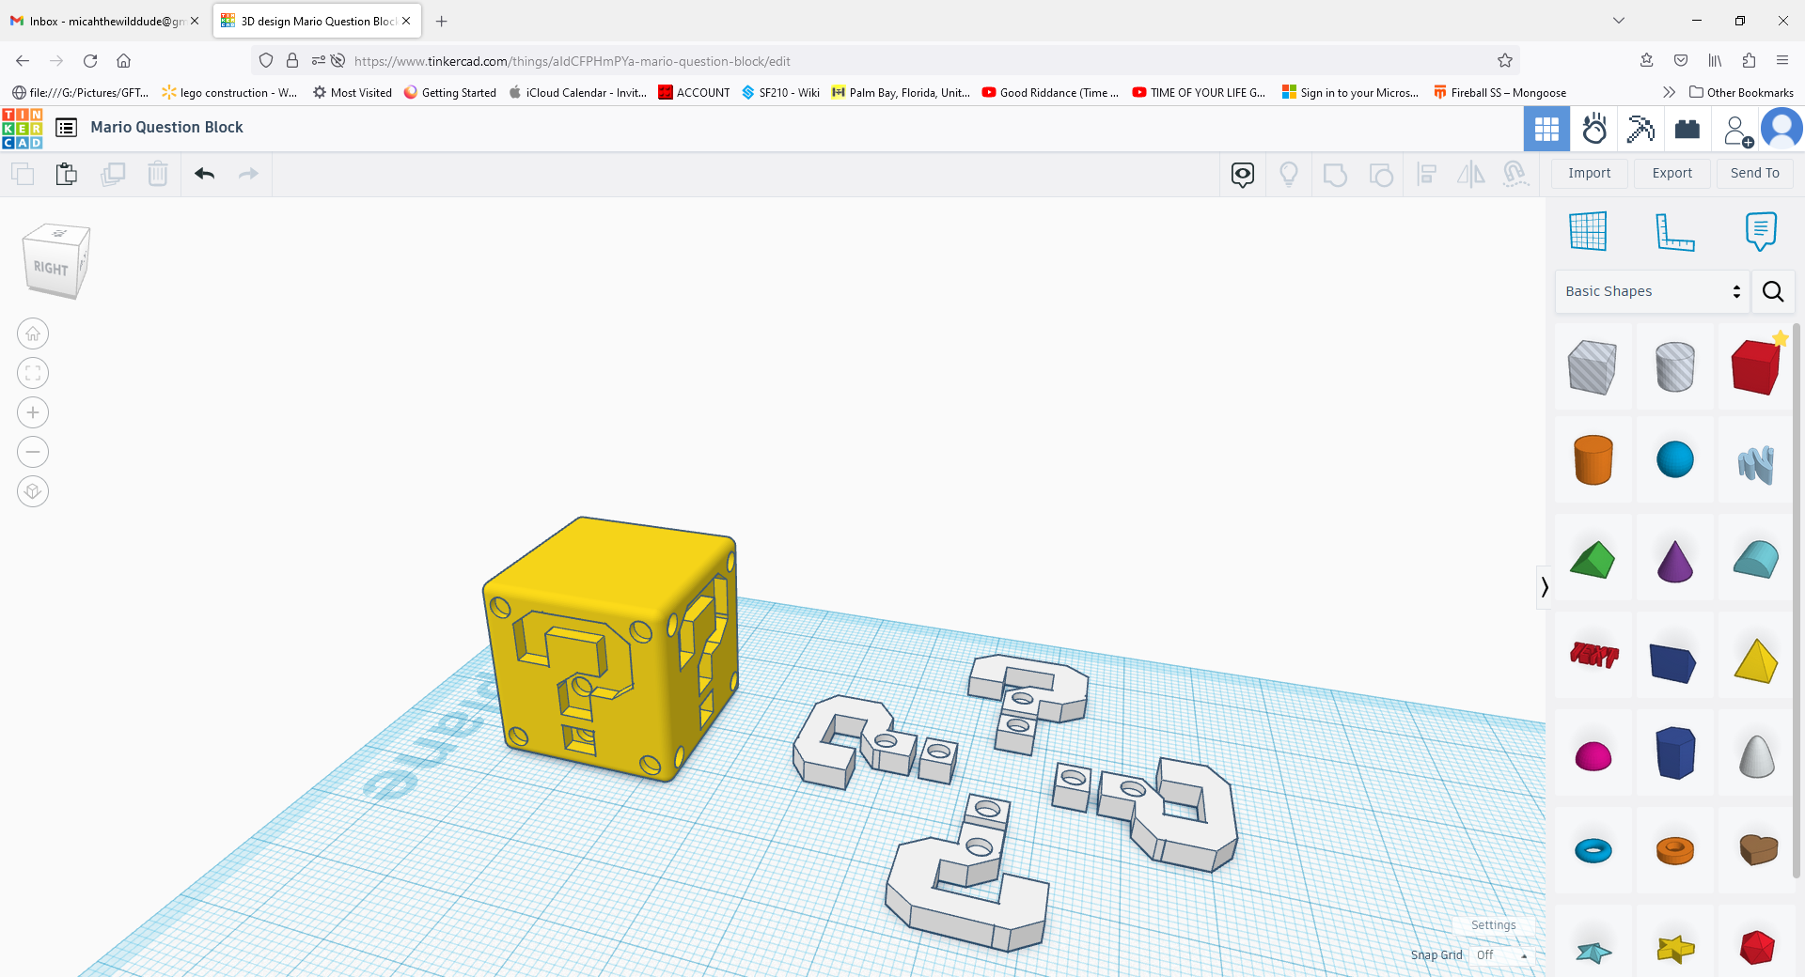This screenshot has width=1805, height=977.
Task: Click the shape search magnifier icon
Action: (1773, 291)
